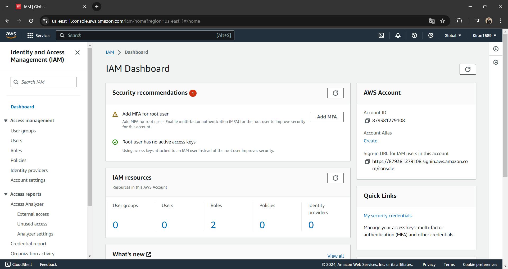Click the translate page icon in address bar
Screen dimensions: 508x269
point(432,21)
